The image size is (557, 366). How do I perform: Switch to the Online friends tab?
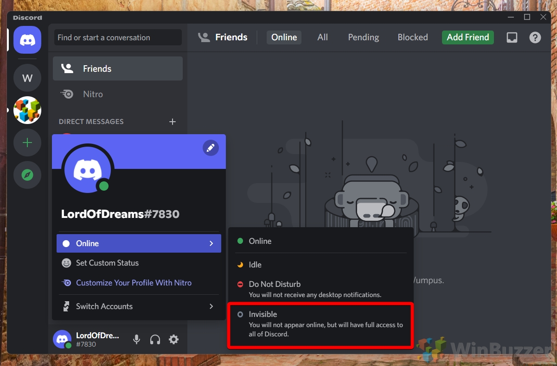point(284,37)
